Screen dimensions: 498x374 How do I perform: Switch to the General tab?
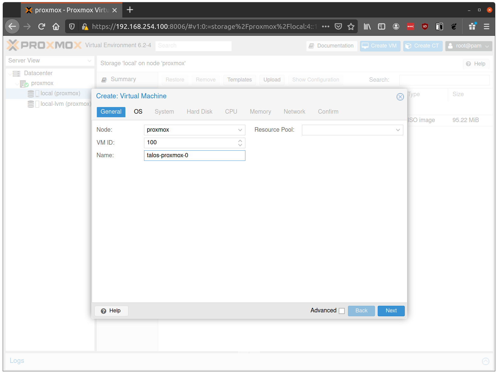111,112
